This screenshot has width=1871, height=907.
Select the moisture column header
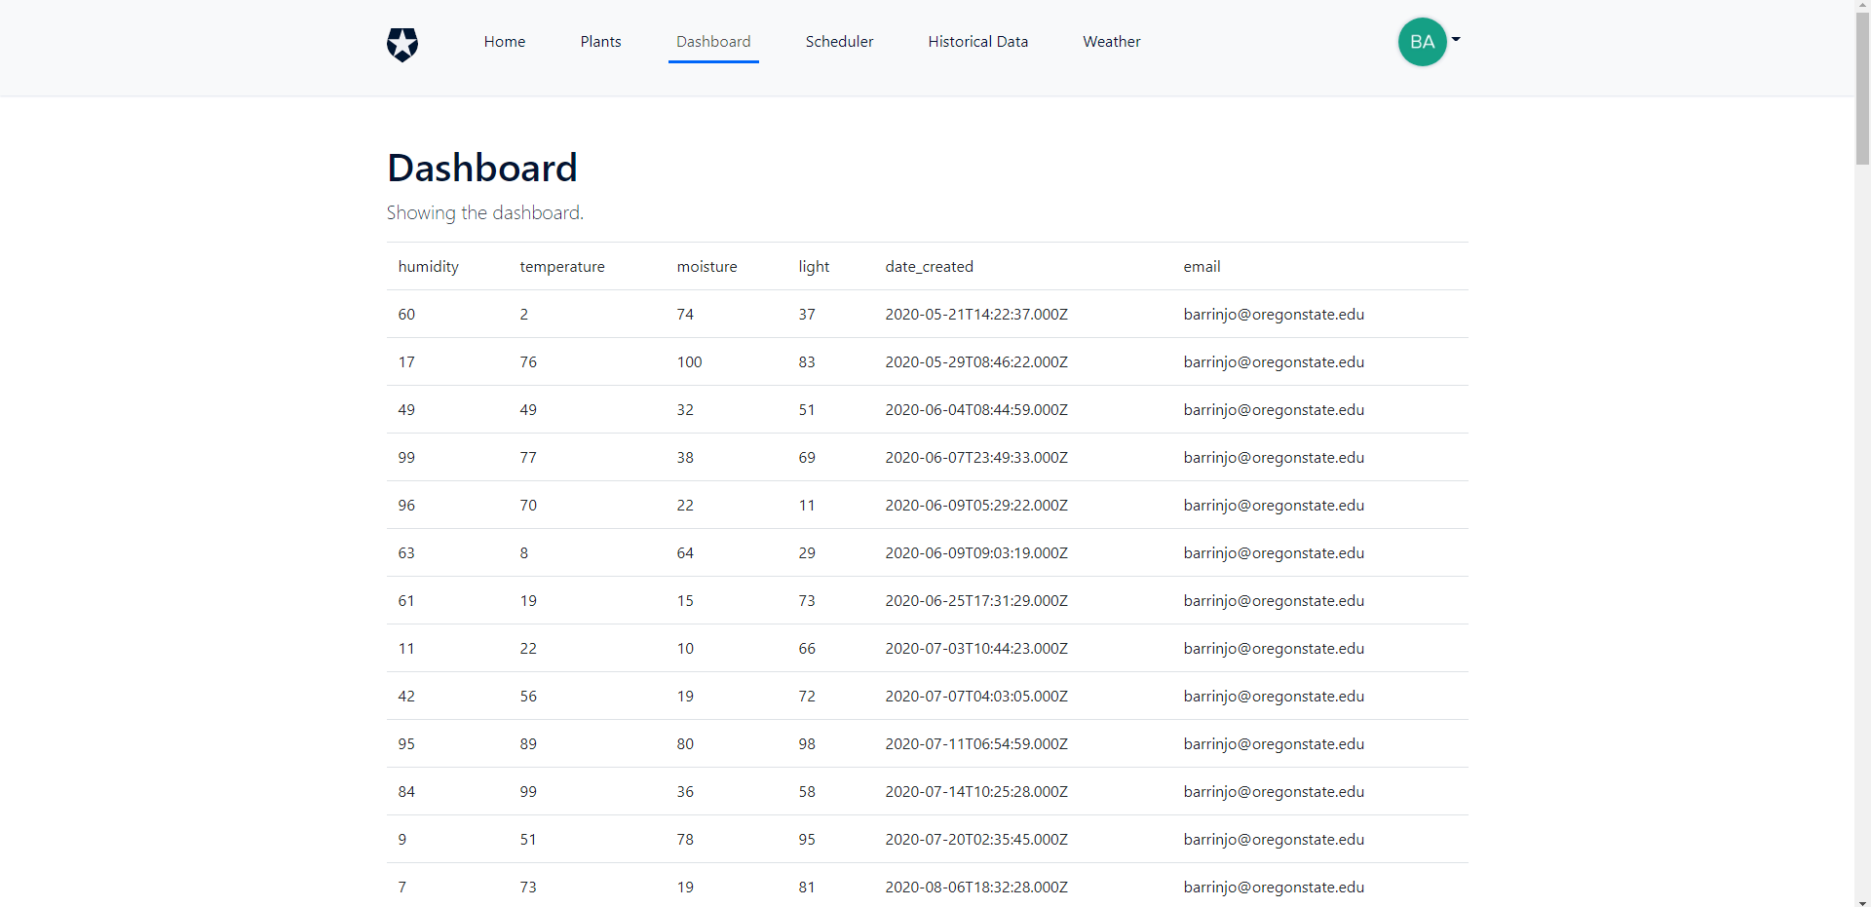point(706,267)
